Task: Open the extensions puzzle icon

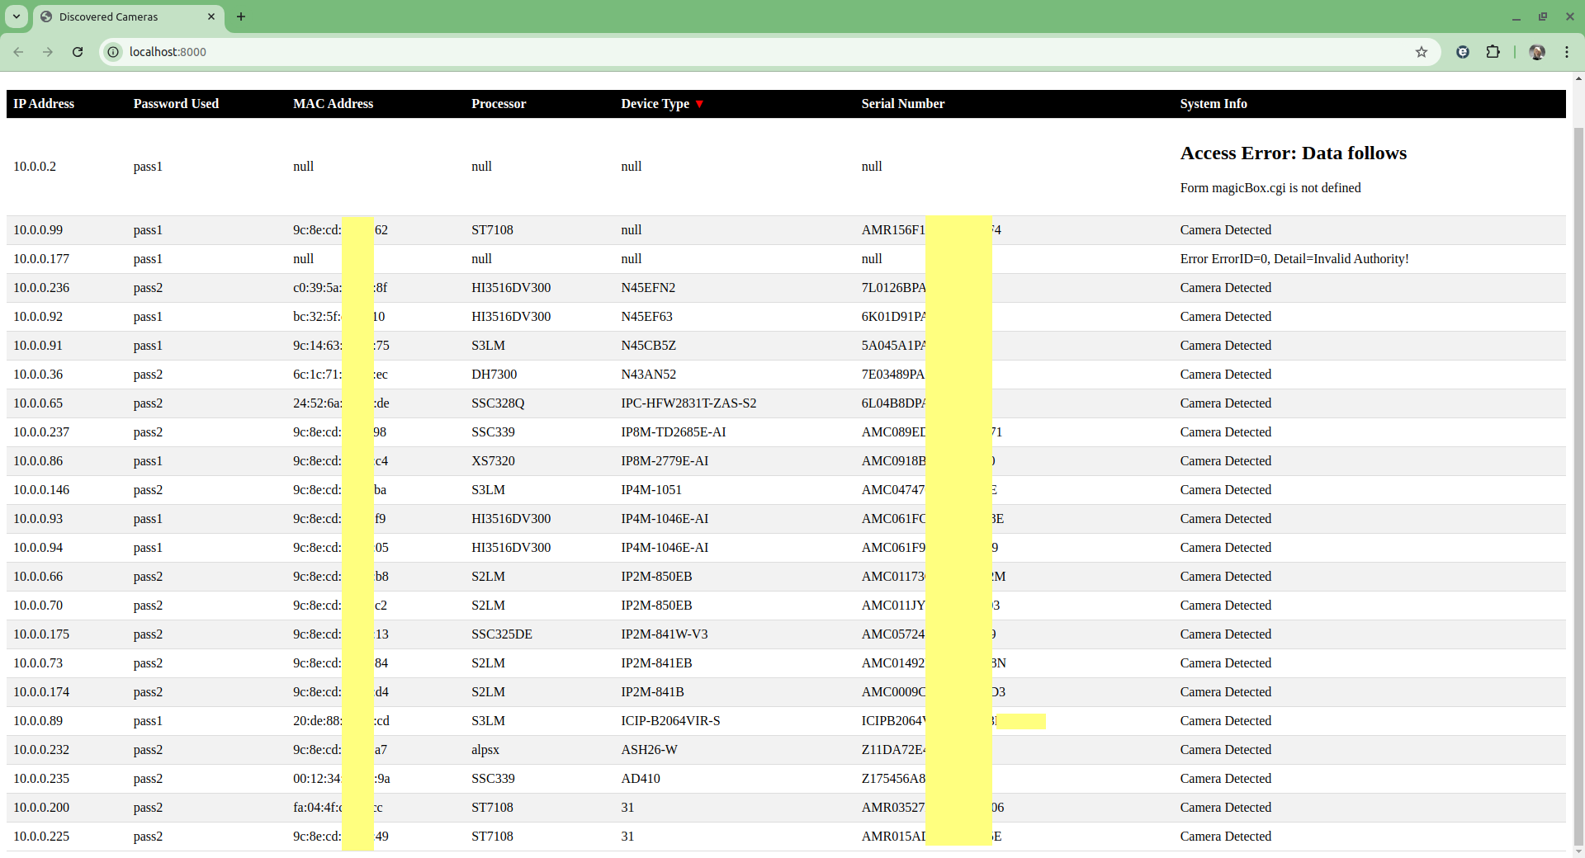Action: pos(1493,52)
